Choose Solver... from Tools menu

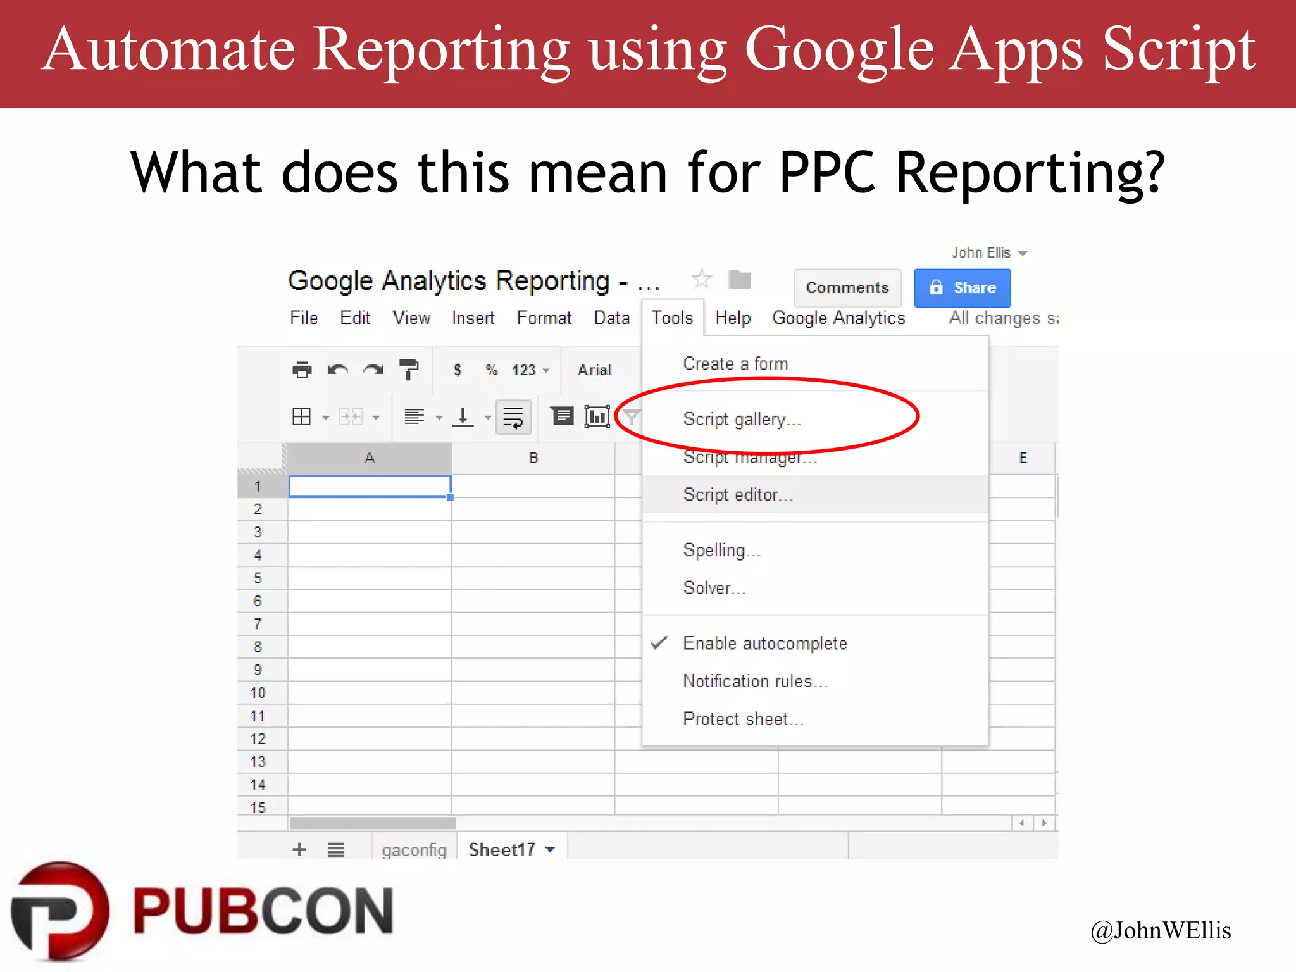point(815,588)
